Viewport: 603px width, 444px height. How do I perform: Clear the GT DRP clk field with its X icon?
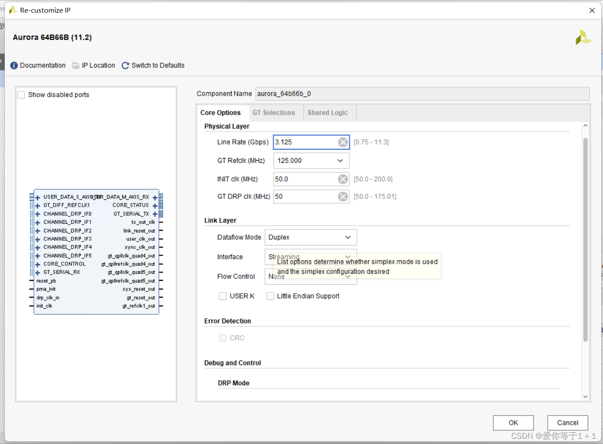pos(343,197)
